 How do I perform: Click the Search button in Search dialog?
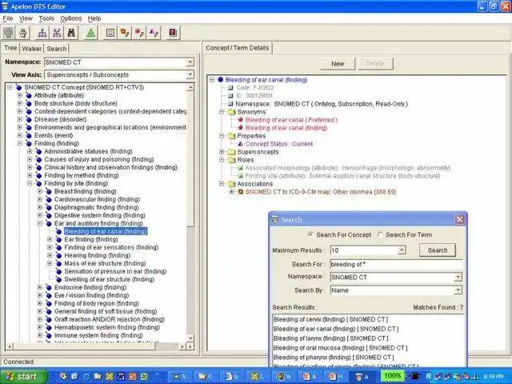point(438,250)
